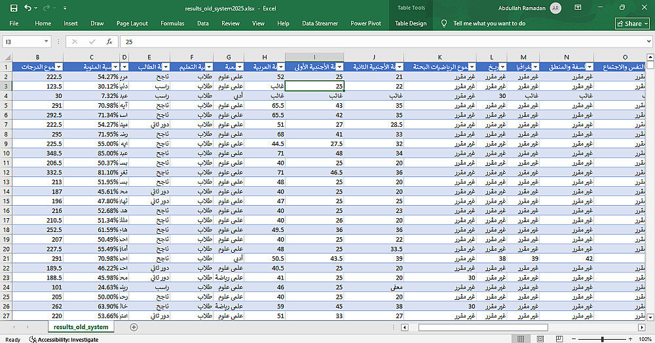Open the Ribbon Display Options icon
The height and width of the screenshot is (343, 655).
tap(577, 8)
